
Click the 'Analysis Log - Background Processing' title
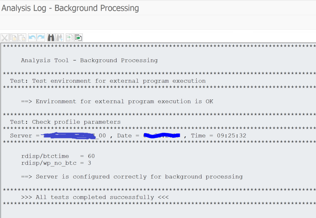(x=70, y=8)
